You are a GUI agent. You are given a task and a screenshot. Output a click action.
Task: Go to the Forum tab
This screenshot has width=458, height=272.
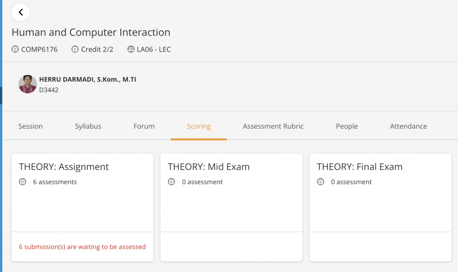(x=144, y=126)
